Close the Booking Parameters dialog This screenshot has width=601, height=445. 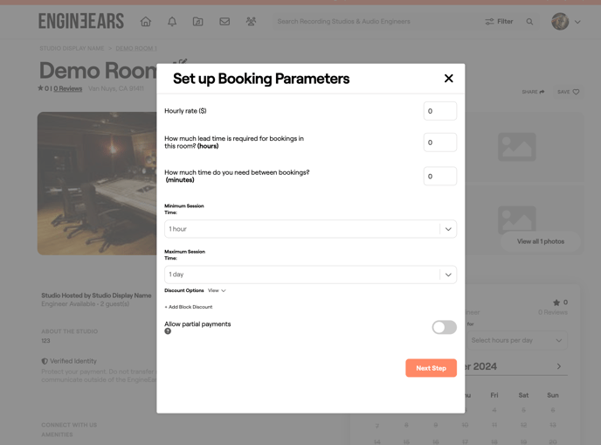tap(448, 79)
